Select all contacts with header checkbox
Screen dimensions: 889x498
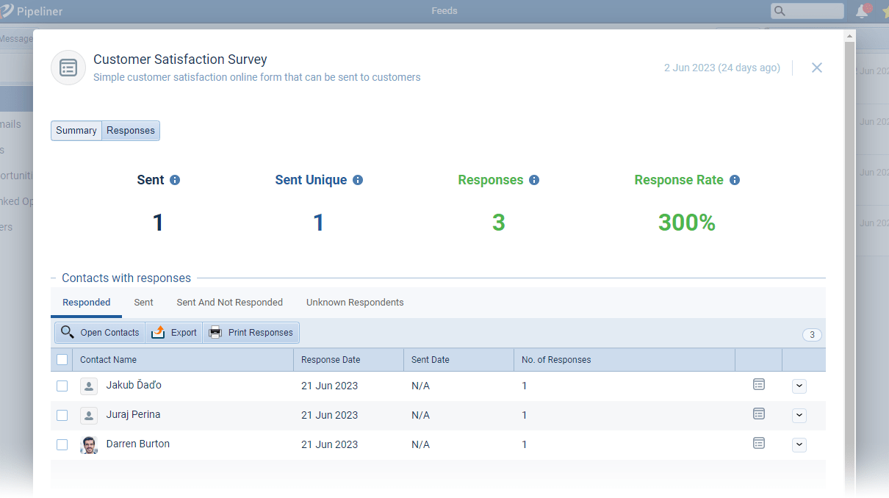(x=62, y=360)
